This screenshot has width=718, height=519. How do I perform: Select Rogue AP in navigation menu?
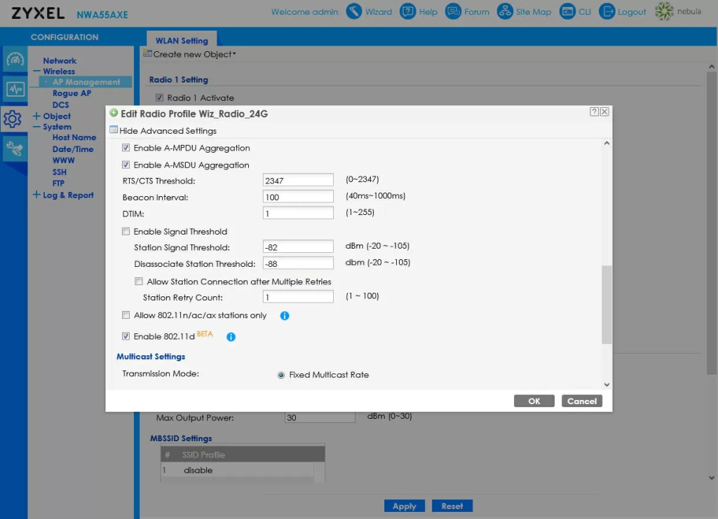pyautogui.click(x=72, y=93)
